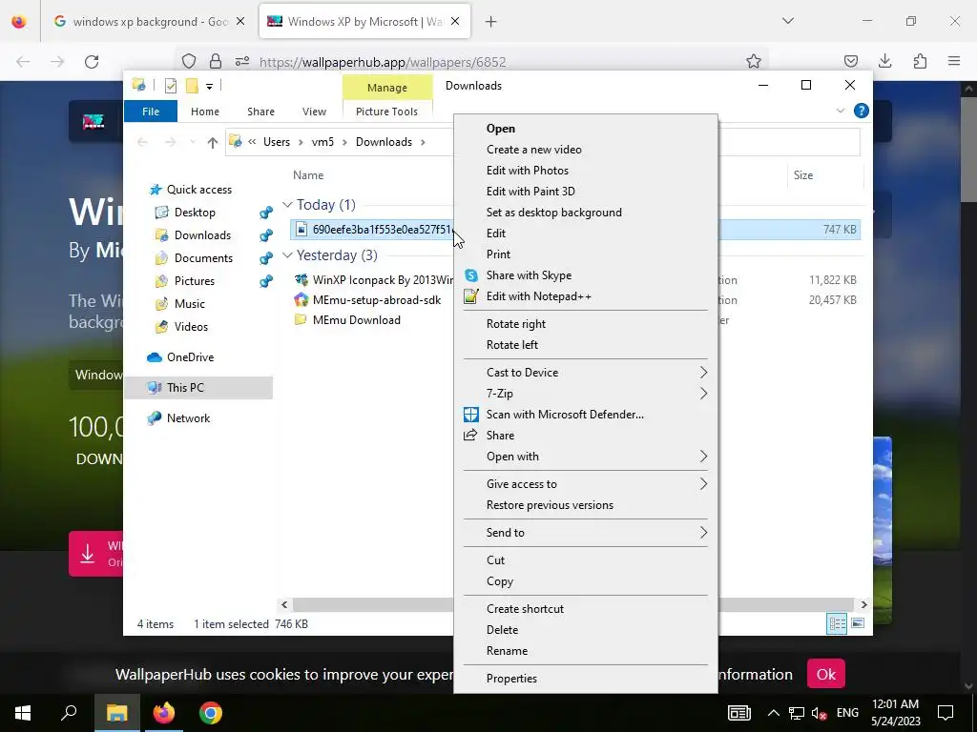Image resolution: width=977 pixels, height=732 pixels.
Task: Open the File ribbon tab
Action: coord(151,112)
